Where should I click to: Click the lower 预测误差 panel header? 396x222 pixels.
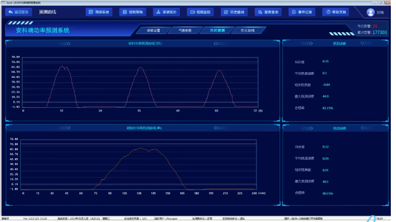pyautogui.click(x=339, y=129)
